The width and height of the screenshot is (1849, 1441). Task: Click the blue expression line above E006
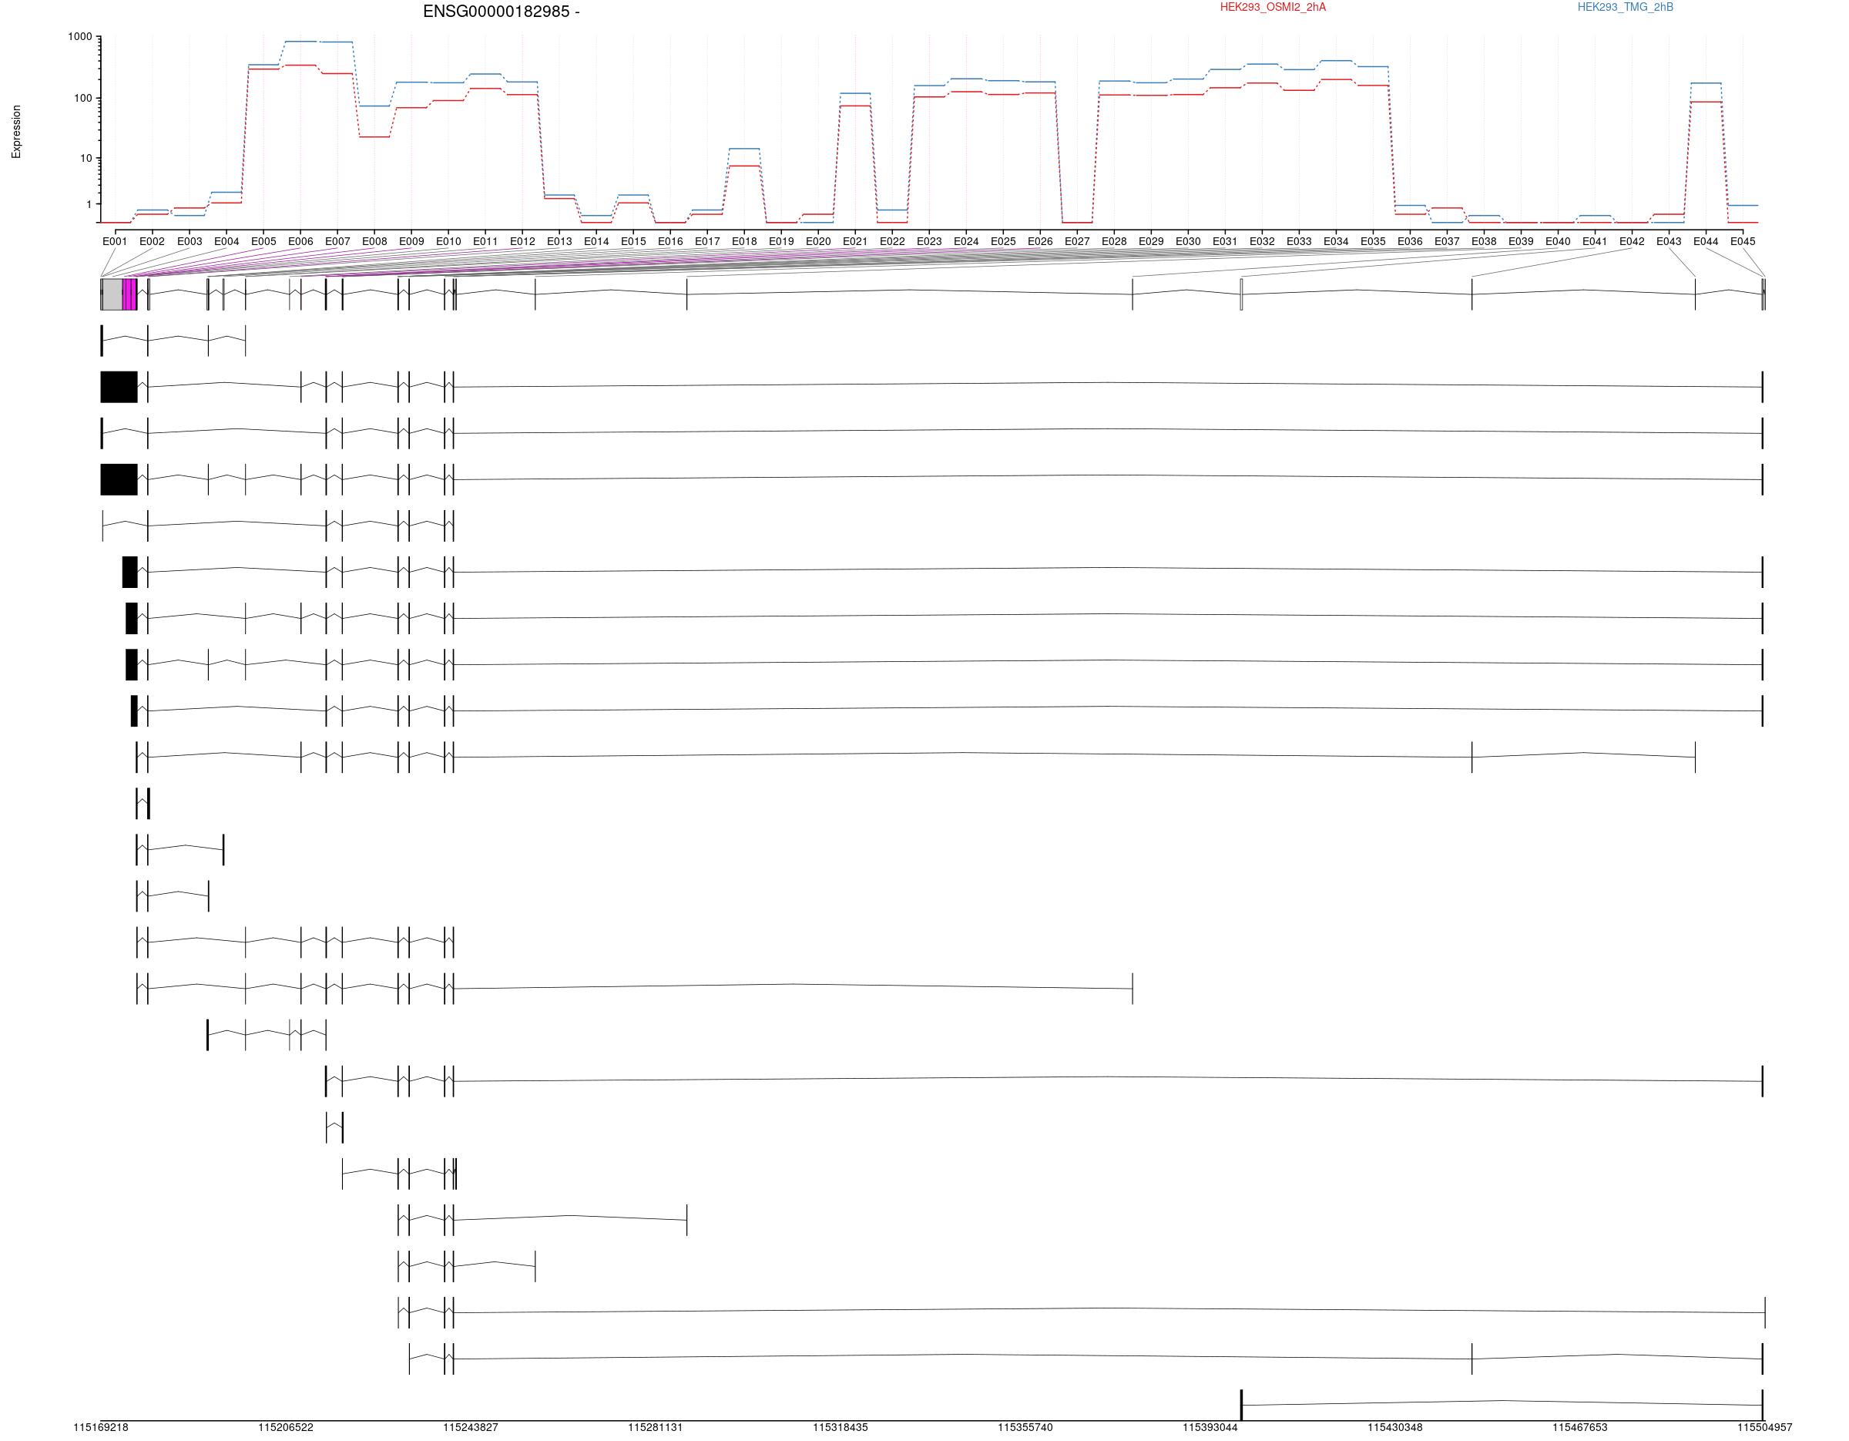300,42
